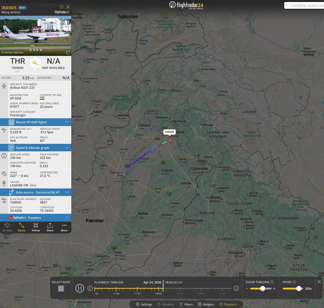Open the Widgets panel
This screenshot has width=324, height=308.
coord(206,304)
